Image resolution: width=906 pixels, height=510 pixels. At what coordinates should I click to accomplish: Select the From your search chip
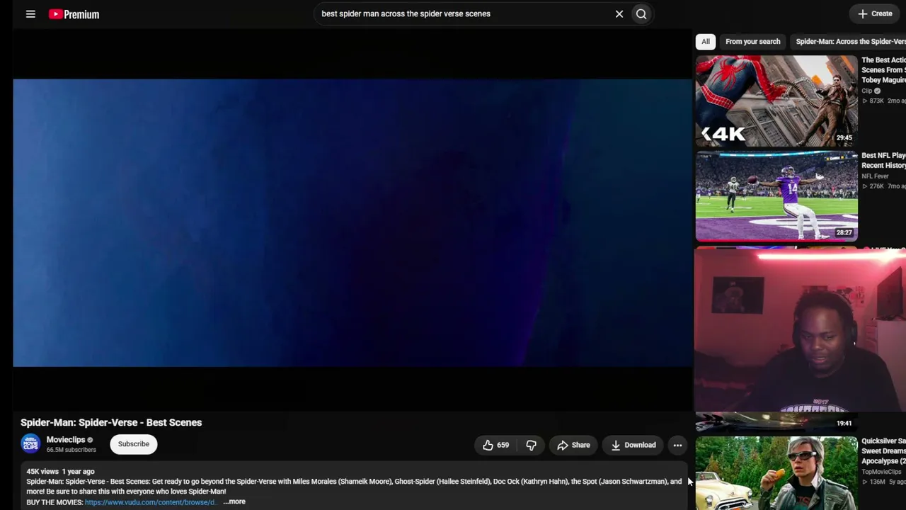(752, 42)
